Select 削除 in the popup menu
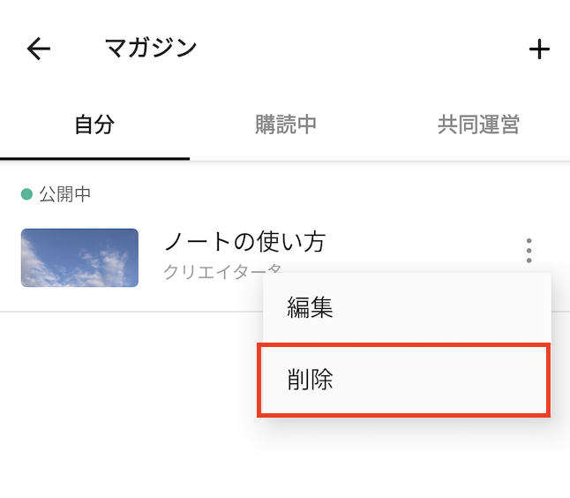The height and width of the screenshot is (498, 570). click(403, 381)
